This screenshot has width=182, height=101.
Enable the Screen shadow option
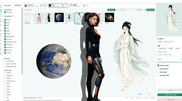pos(158,69)
